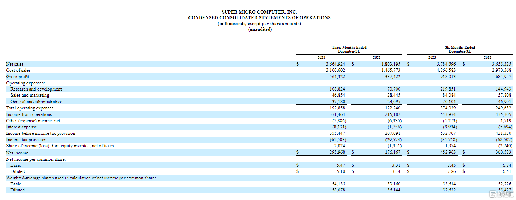Screen dimensions: 516x200
Task: Select R&D value 219,851
Action: (x=448, y=89)
